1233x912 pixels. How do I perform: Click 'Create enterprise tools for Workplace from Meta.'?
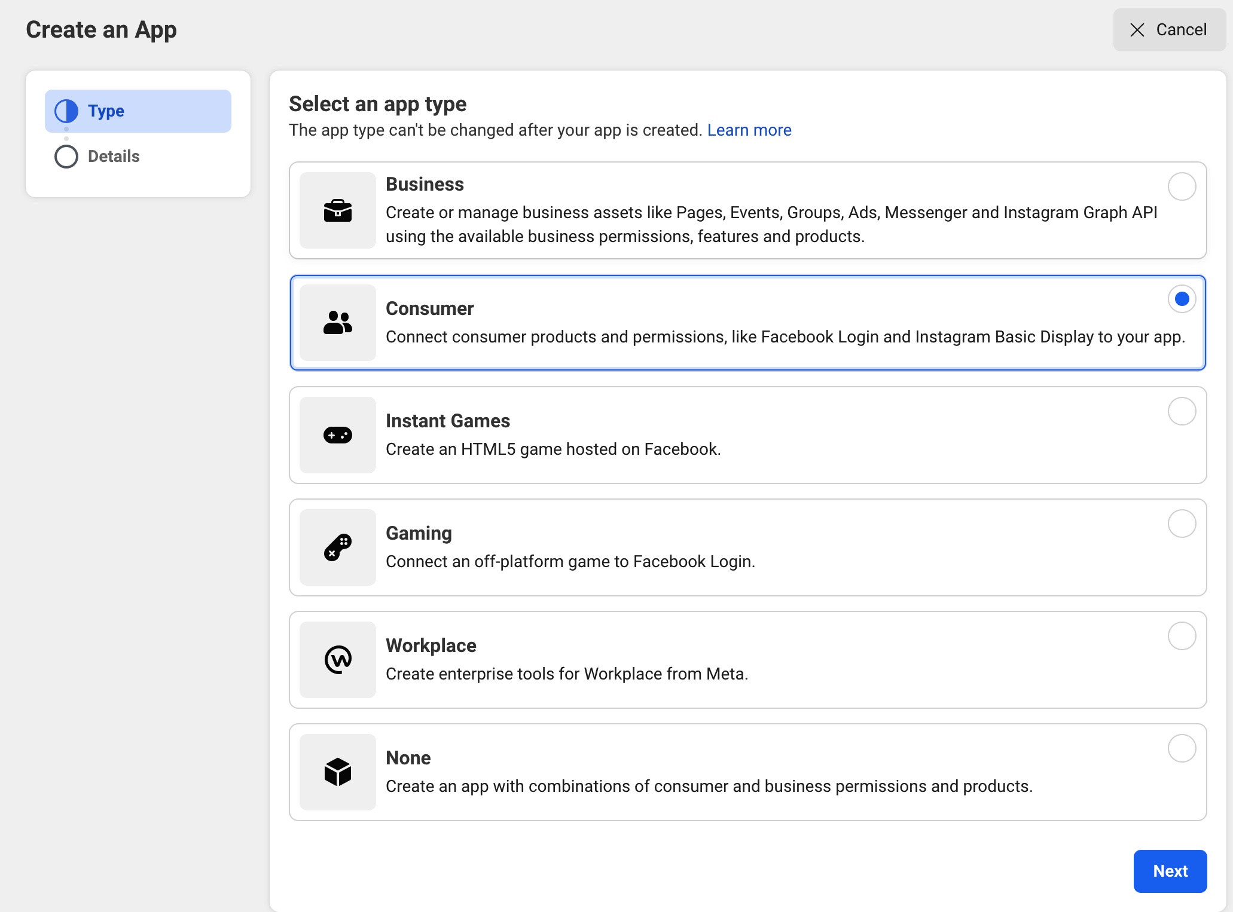click(567, 674)
